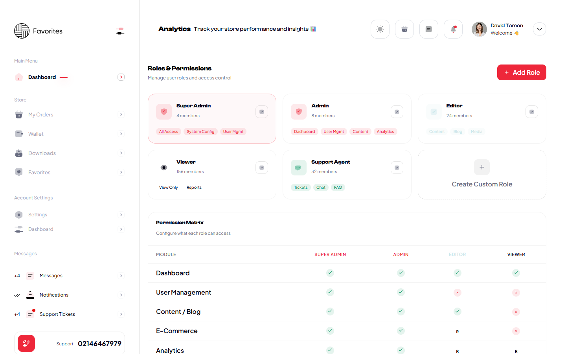This screenshot has height=354, width=566.
Task: Open Wallet in the sidebar
Action: 36,134
